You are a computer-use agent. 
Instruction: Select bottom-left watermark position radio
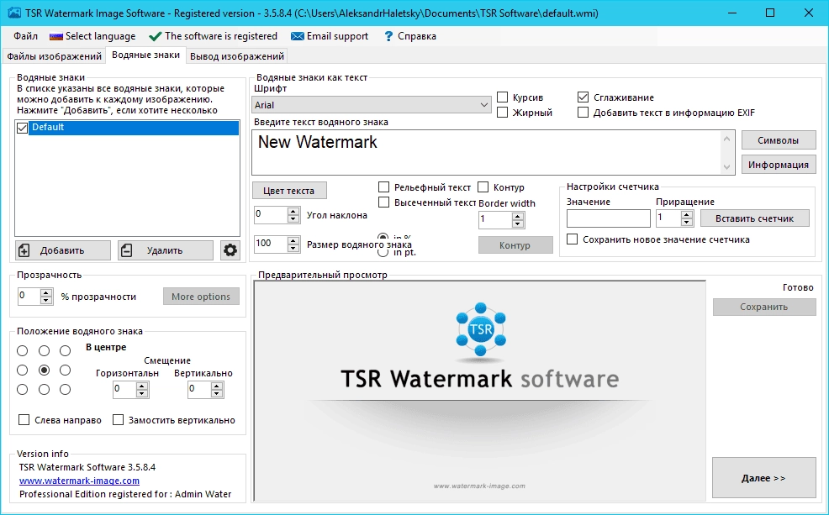point(22,389)
